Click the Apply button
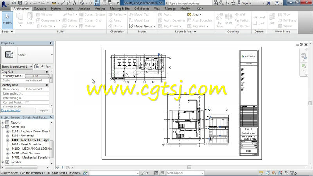 (44, 110)
